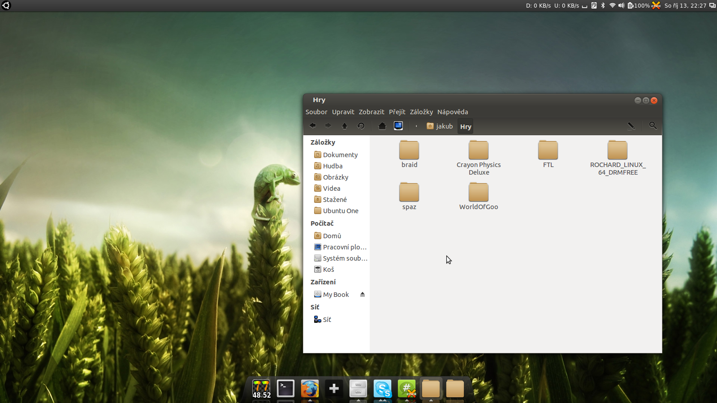Switch to the active folder window in the dock

point(431,389)
